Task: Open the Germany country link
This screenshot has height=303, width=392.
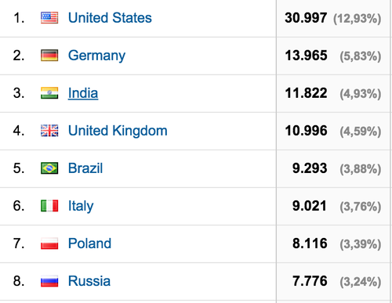Action: point(96,56)
